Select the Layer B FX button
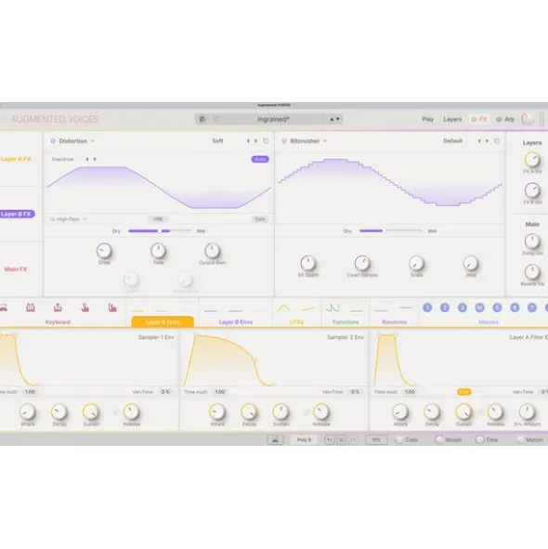Image resolution: width=548 pixels, height=549 pixels. pyautogui.click(x=17, y=214)
